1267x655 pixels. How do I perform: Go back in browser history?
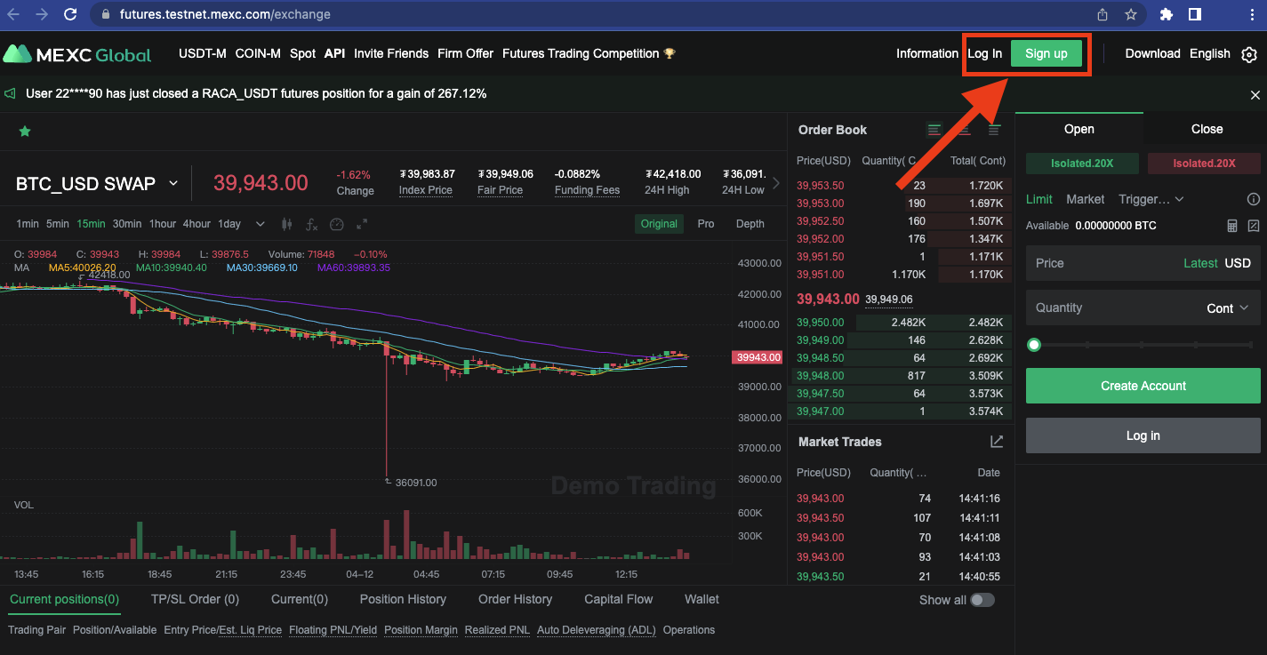(12, 14)
